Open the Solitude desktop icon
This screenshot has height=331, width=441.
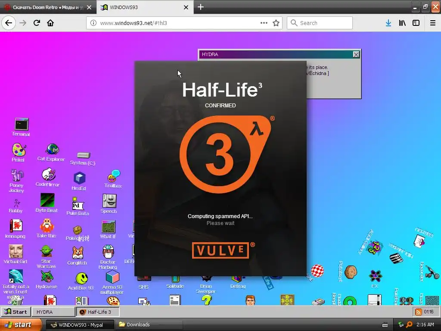coord(175,283)
